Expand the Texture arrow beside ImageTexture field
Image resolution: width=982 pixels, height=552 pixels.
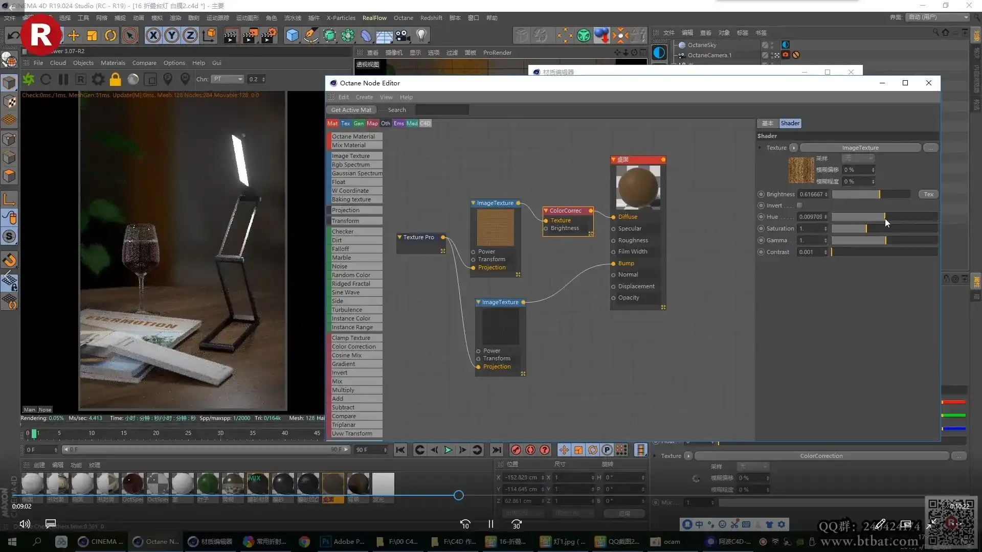(794, 148)
